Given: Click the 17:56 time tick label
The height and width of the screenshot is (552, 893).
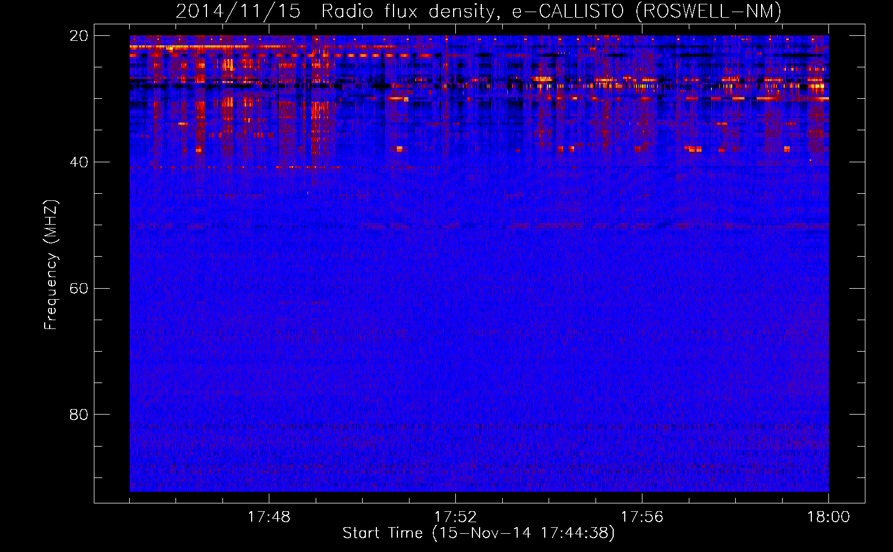Looking at the screenshot, I should 642,517.
